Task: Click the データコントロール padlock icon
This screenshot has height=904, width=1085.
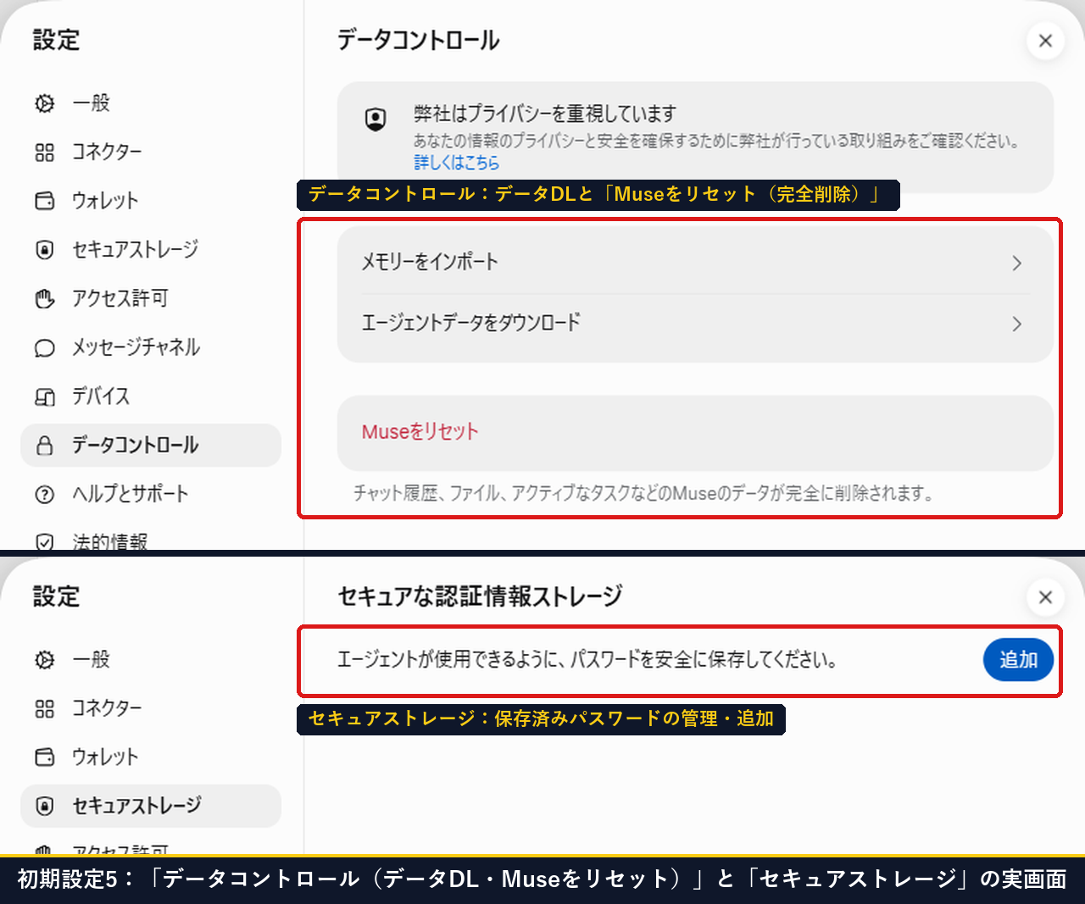Action: [44, 446]
